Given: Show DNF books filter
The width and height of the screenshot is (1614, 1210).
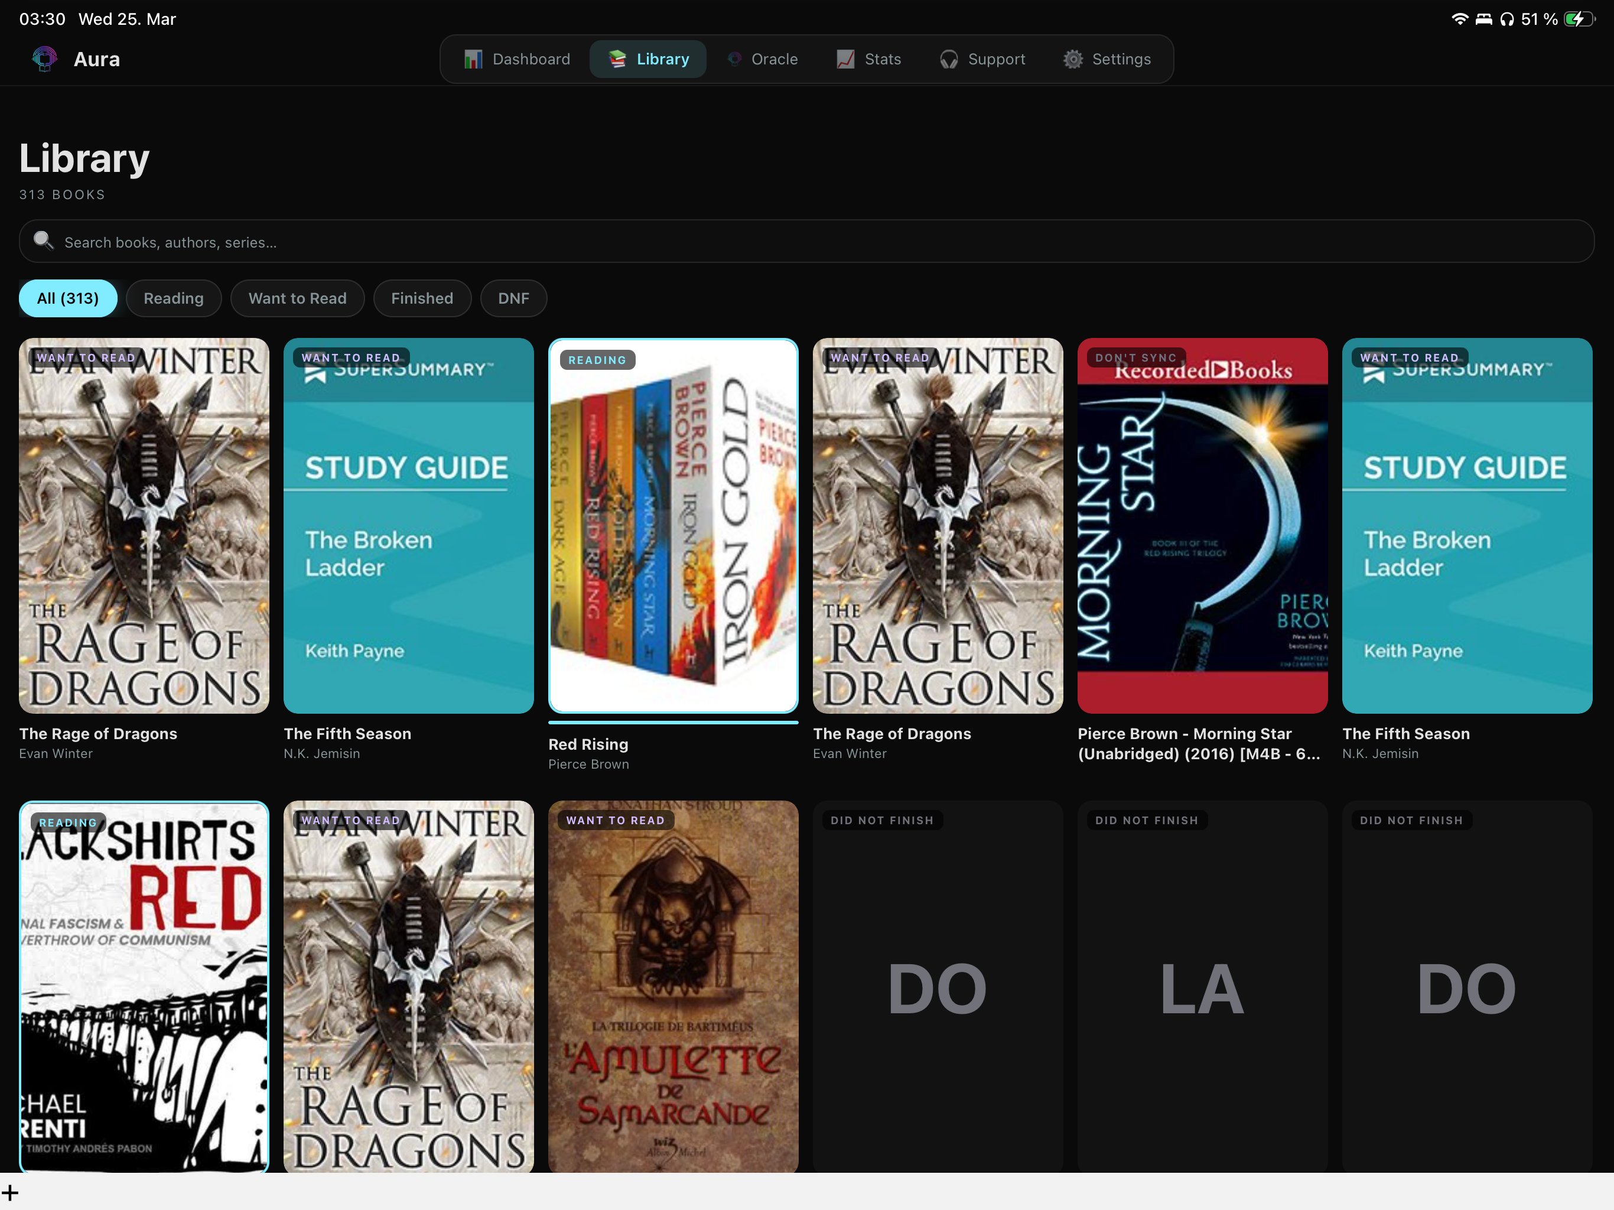Looking at the screenshot, I should click(x=513, y=298).
